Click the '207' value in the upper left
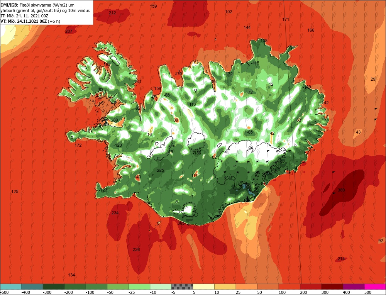This screenshot has height=295, width=386. [x=69, y=32]
